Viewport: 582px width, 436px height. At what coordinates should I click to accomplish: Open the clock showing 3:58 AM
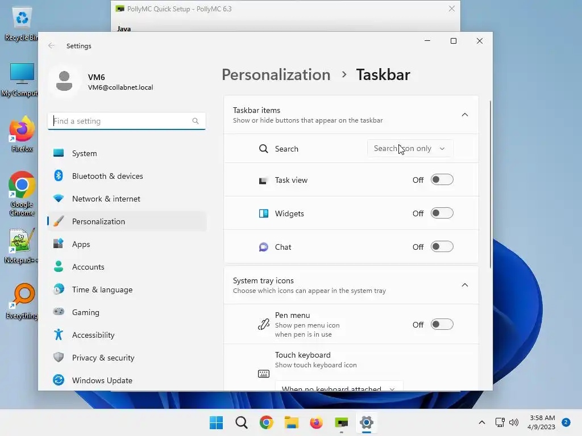[542, 422]
